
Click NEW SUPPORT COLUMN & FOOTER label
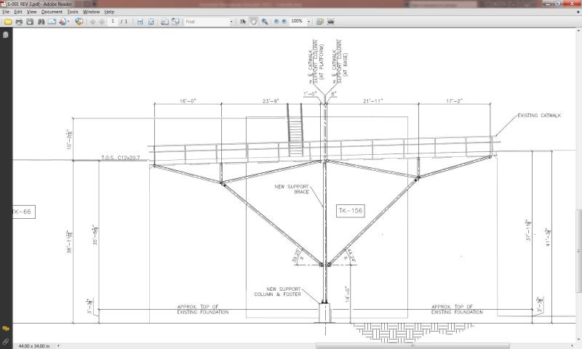277,292
